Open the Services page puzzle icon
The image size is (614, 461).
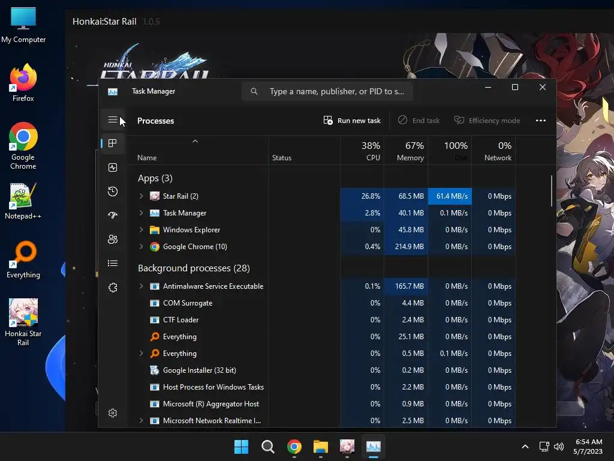click(113, 288)
